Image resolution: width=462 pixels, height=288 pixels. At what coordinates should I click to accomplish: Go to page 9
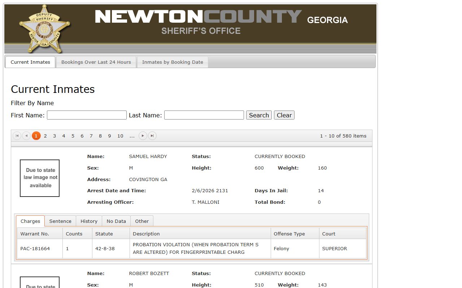pyautogui.click(x=109, y=136)
